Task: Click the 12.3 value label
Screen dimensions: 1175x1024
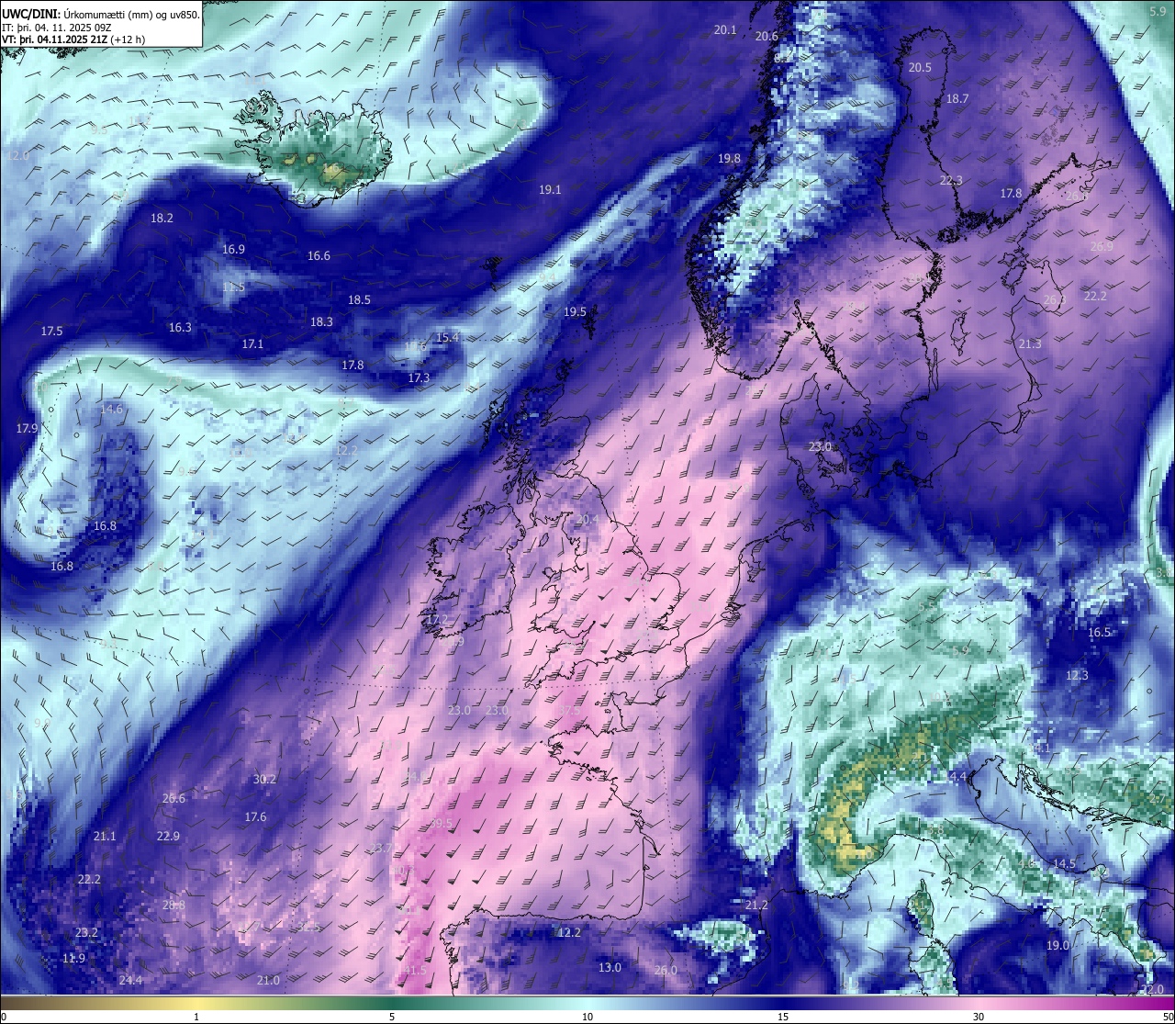Action: (1077, 676)
